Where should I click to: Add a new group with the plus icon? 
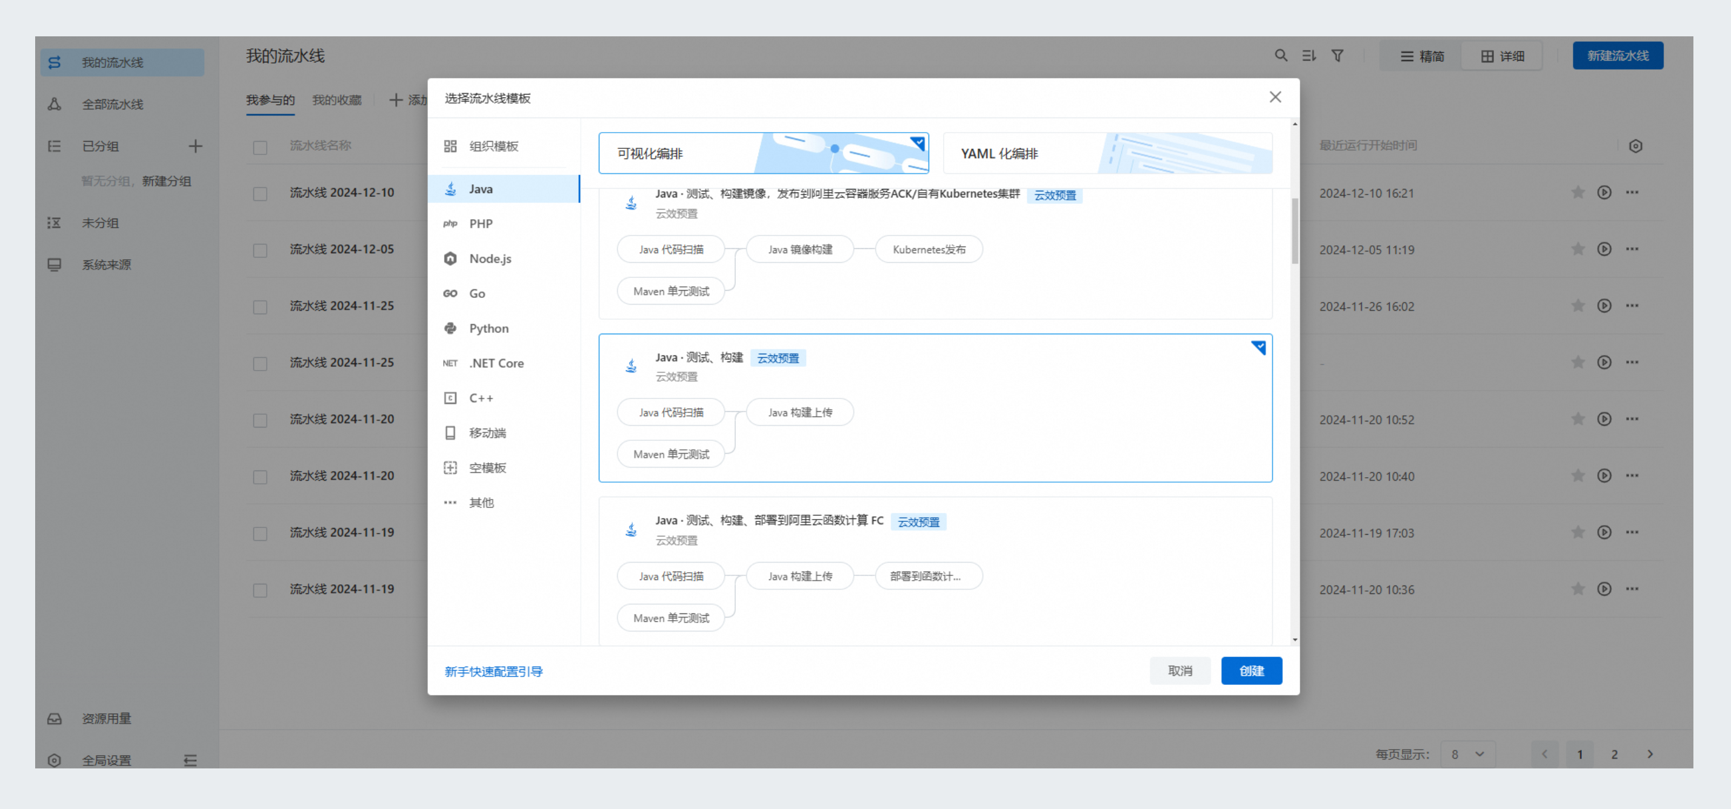195,146
